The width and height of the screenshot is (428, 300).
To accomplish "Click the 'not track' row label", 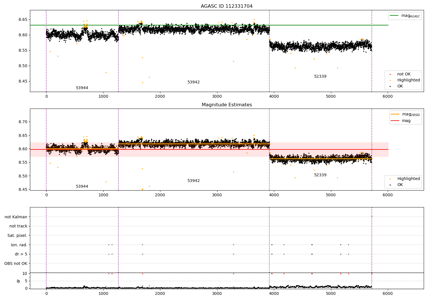I will 18,226.
